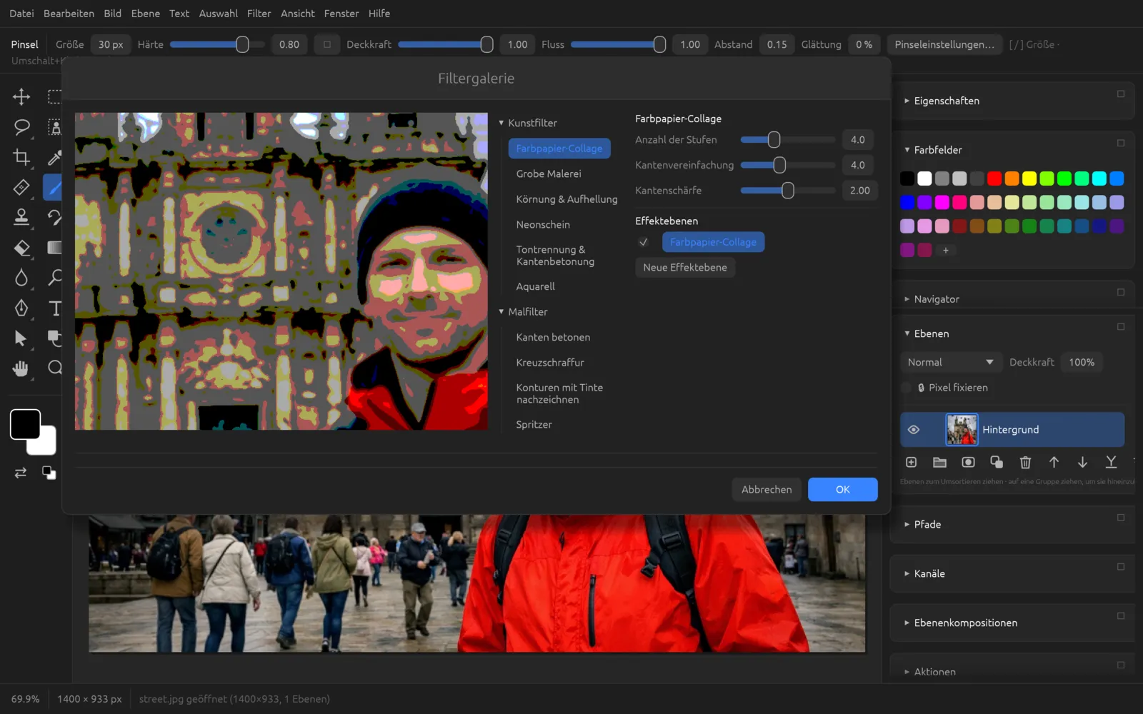Select the Blur drop tool
The height and width of the screenshot is (714, 1143).
point(21,278)
